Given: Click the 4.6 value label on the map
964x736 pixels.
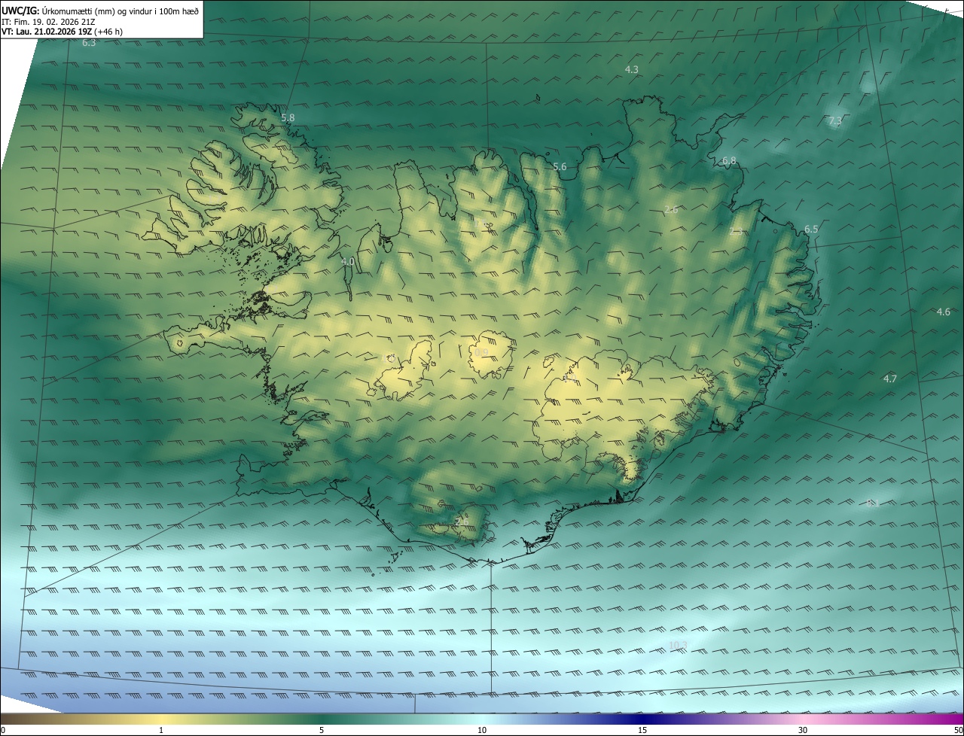Looking at the screenshot, I should click(x=943, y=312).
